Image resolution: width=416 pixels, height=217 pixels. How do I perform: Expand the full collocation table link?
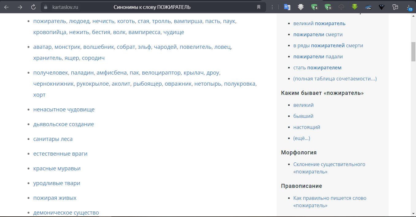pos(335,79)
